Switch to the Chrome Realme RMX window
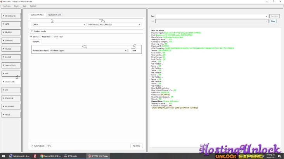The width and height of the screenshot is (284, 159). 50,156
